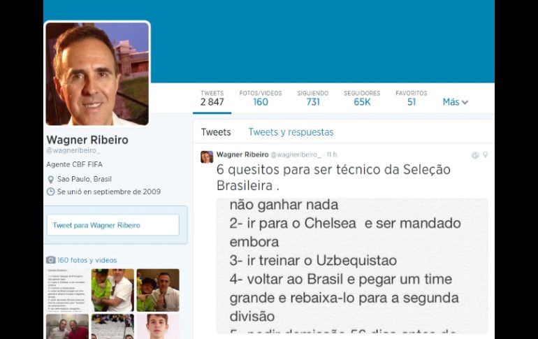Open the large Wagner Ribeiro profile photo
The width and height of the screenshot is (538, 339).
pos(97,73)
